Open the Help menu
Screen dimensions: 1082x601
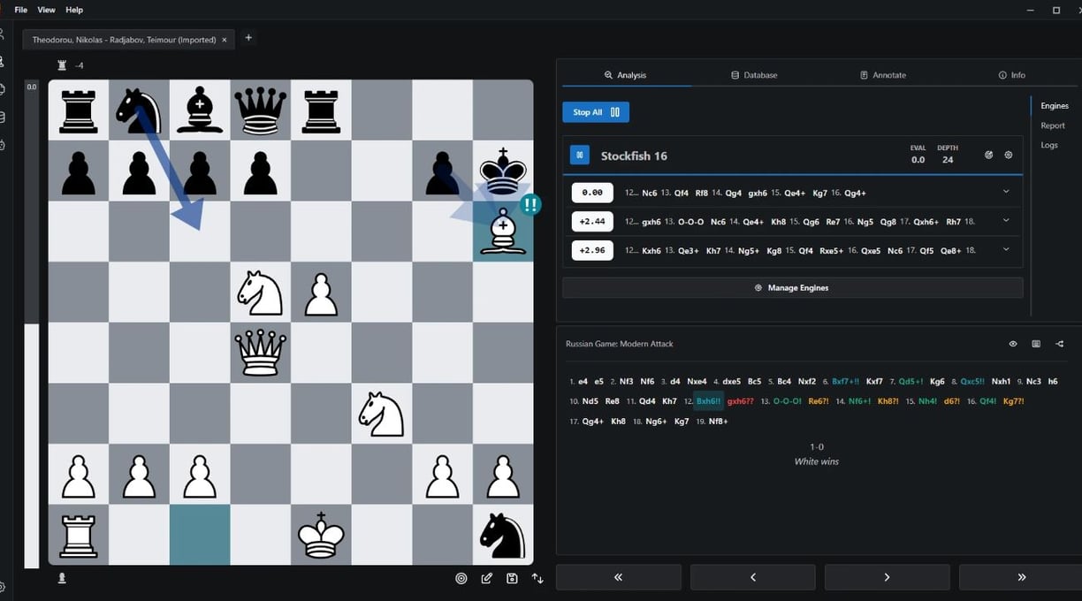74,10
